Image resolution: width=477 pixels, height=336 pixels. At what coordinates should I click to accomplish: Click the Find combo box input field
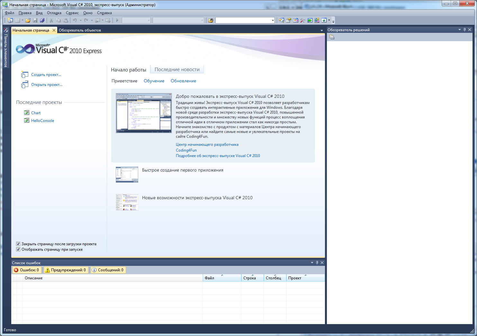(243, 20)
